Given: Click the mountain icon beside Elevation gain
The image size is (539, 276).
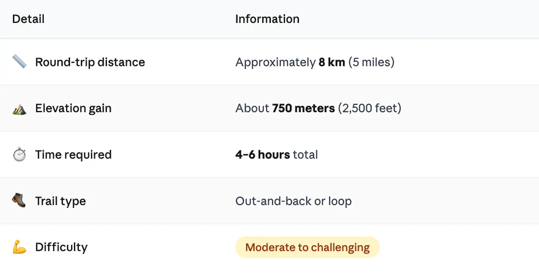Looking at the screenshot, I should point(19,108).
